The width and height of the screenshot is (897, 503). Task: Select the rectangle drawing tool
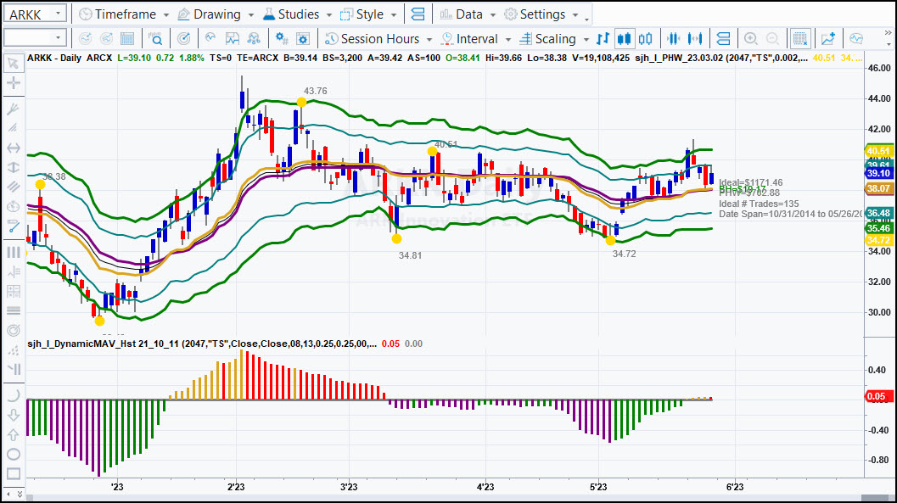14,474
